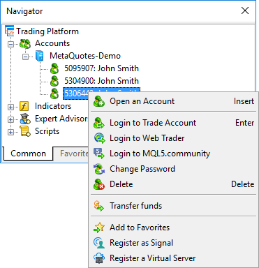Click the user icon beside the highlighted account
259x268 pixels.
[x=54, y=94]
